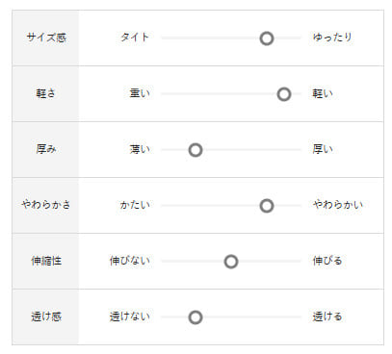Viewport: 392px width, 354px height.
Task: Click the 厚い label
Action: coord(323,149)
